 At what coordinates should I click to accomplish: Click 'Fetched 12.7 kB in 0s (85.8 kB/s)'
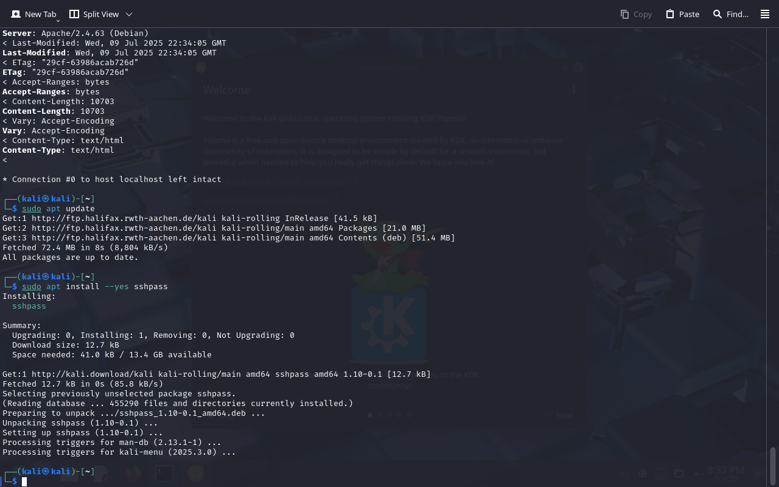(x=83, y=384)
